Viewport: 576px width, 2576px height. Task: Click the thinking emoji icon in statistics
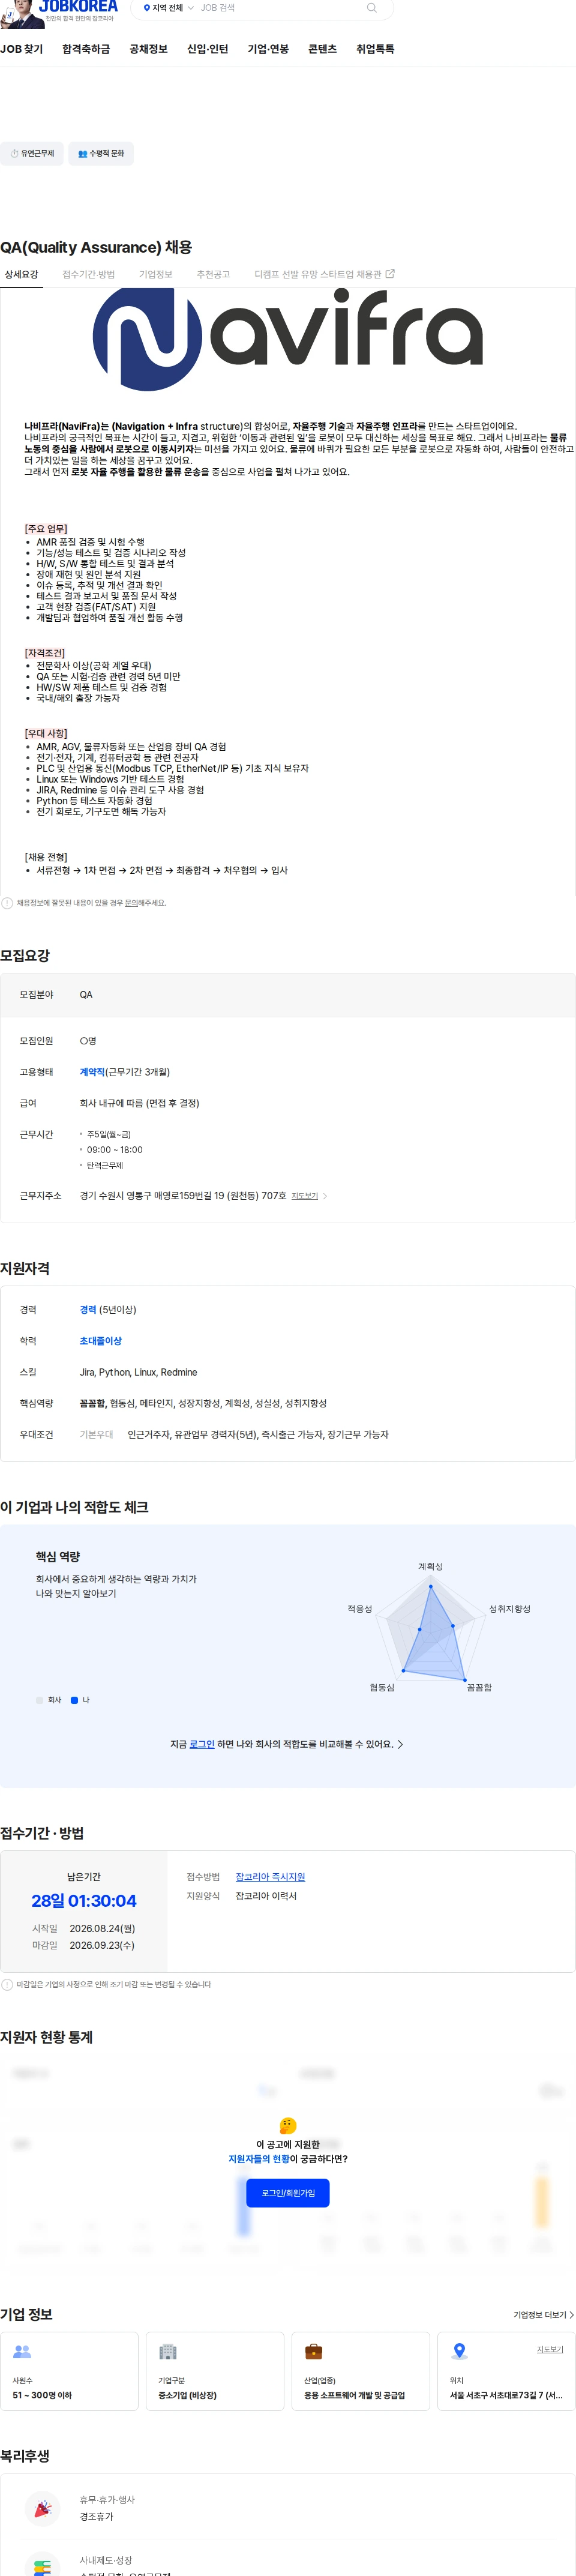[288, 2126]
